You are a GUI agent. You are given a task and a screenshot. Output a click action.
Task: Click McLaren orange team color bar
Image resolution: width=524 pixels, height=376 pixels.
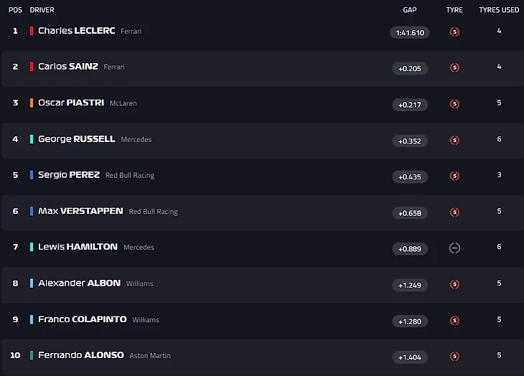pos(32,103)
